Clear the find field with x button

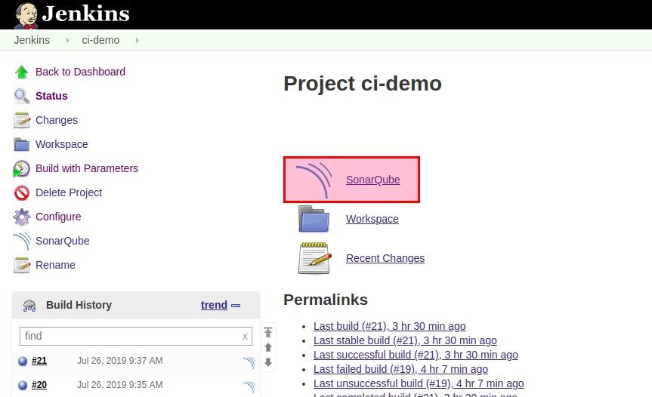[245, 337]
